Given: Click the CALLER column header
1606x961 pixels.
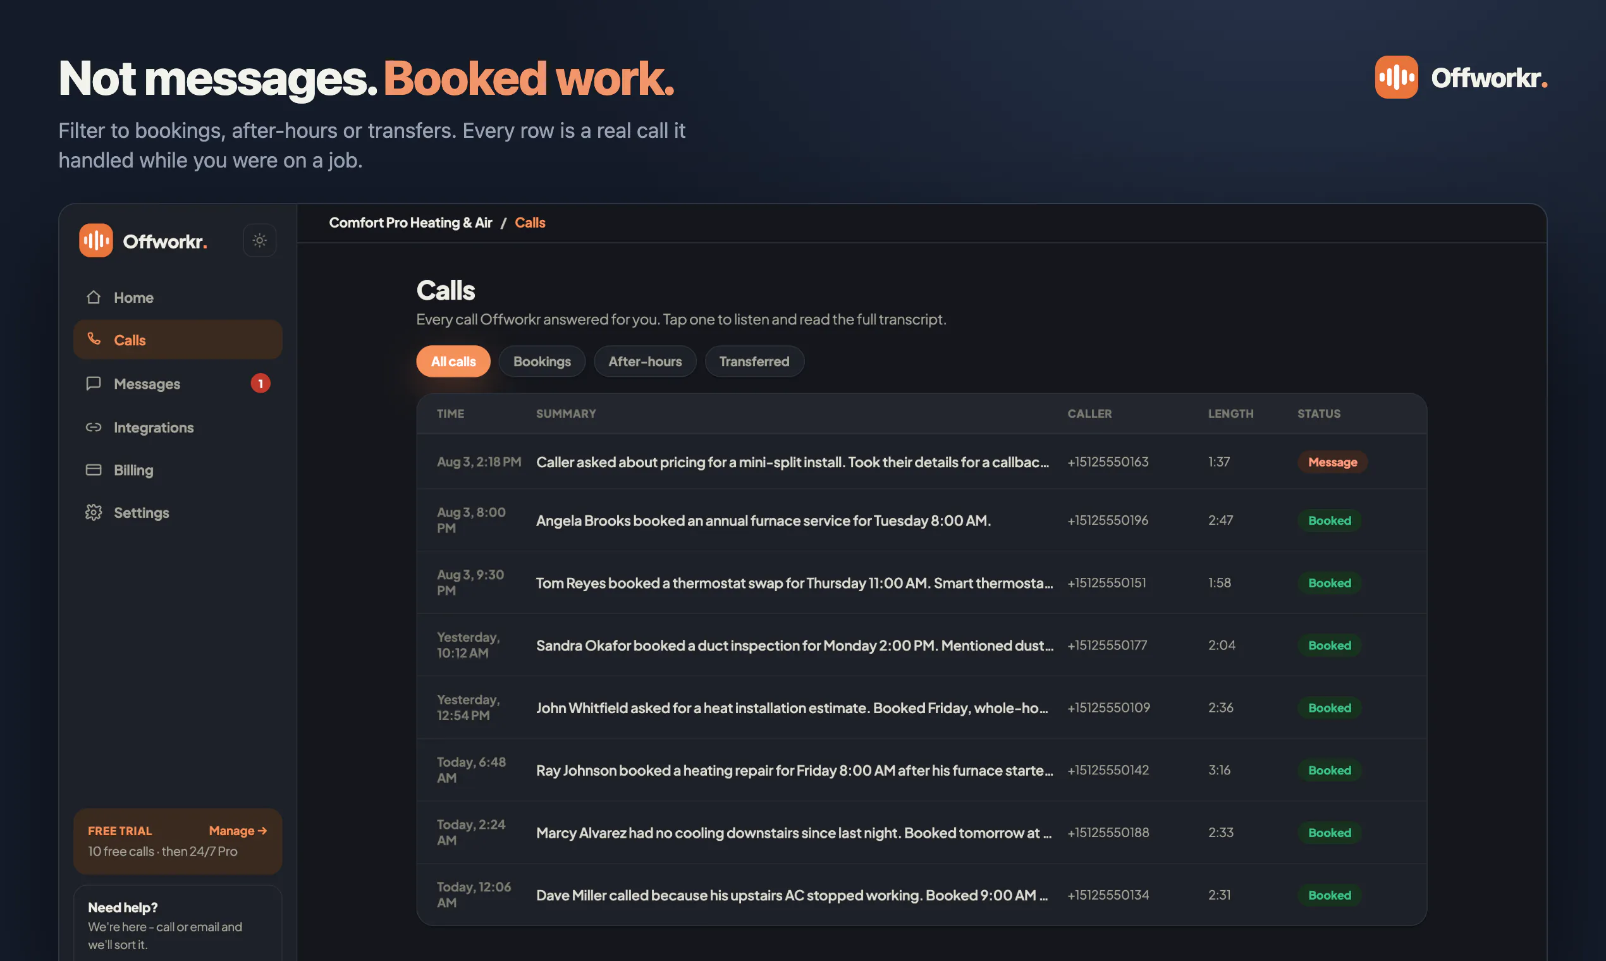Looking at the screenshot, I should coord(1089,414).
